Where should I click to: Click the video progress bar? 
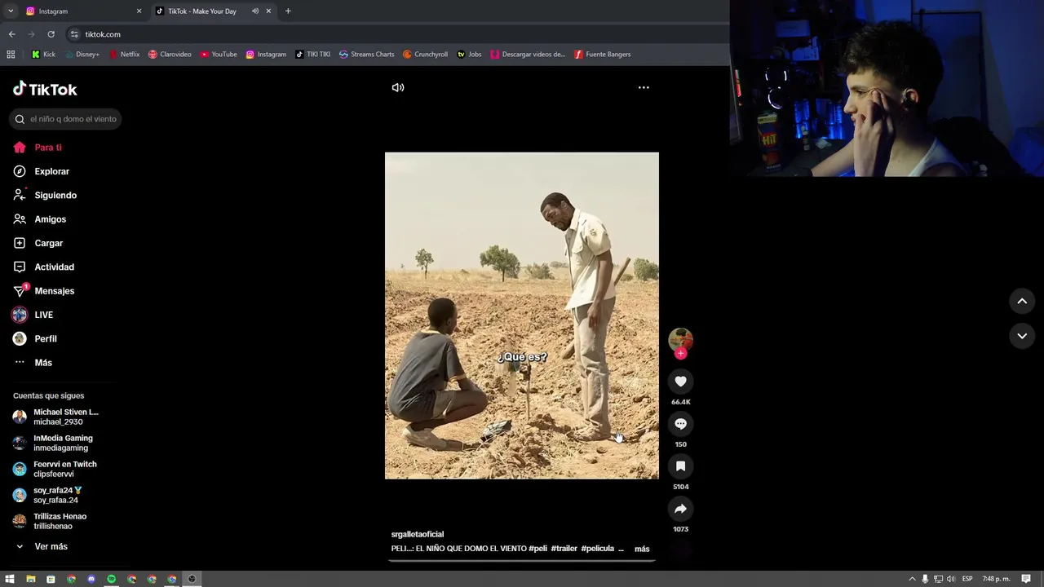522,561
